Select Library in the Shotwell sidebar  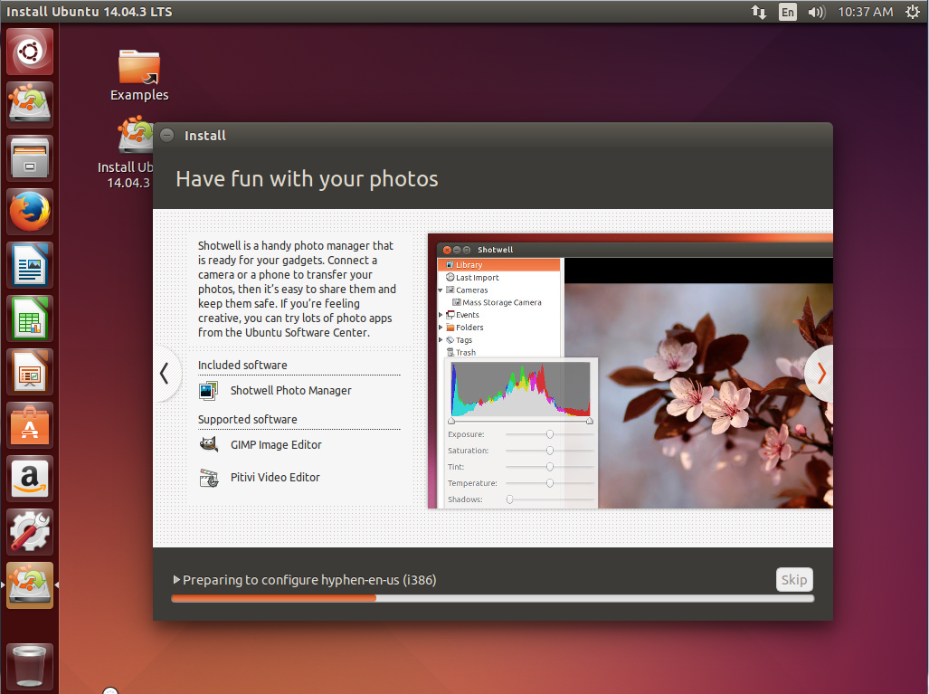pyautogui.click(x=499, y=265)
